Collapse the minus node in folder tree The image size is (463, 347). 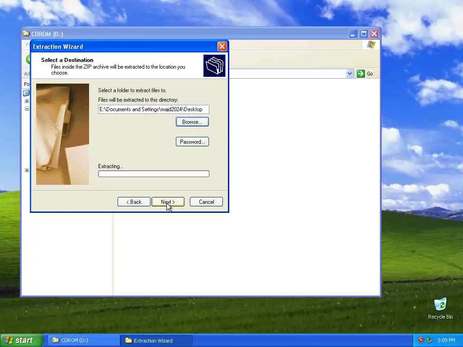click(x=27, y=108)
